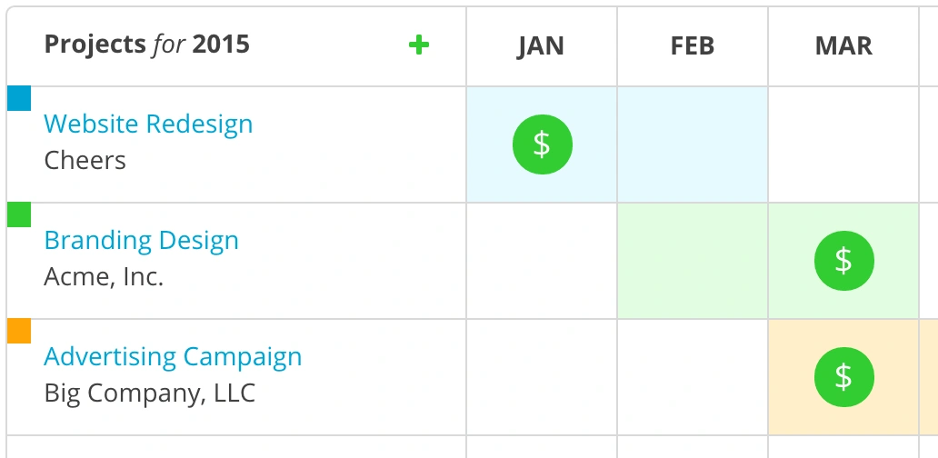Click the green color swatch for Branding Design
This screenshot has height=458, width=938.
[19, 214]
